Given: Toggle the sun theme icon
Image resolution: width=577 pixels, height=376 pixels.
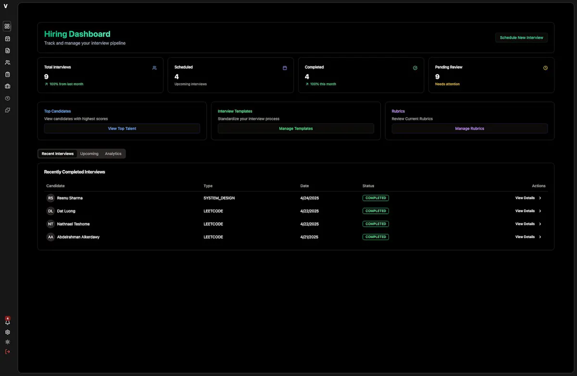Looking at the screenshot, I should 7,342.
